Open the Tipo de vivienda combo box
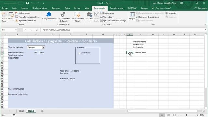The width and height of the screenshot is (208, 117). click(43, 47)
